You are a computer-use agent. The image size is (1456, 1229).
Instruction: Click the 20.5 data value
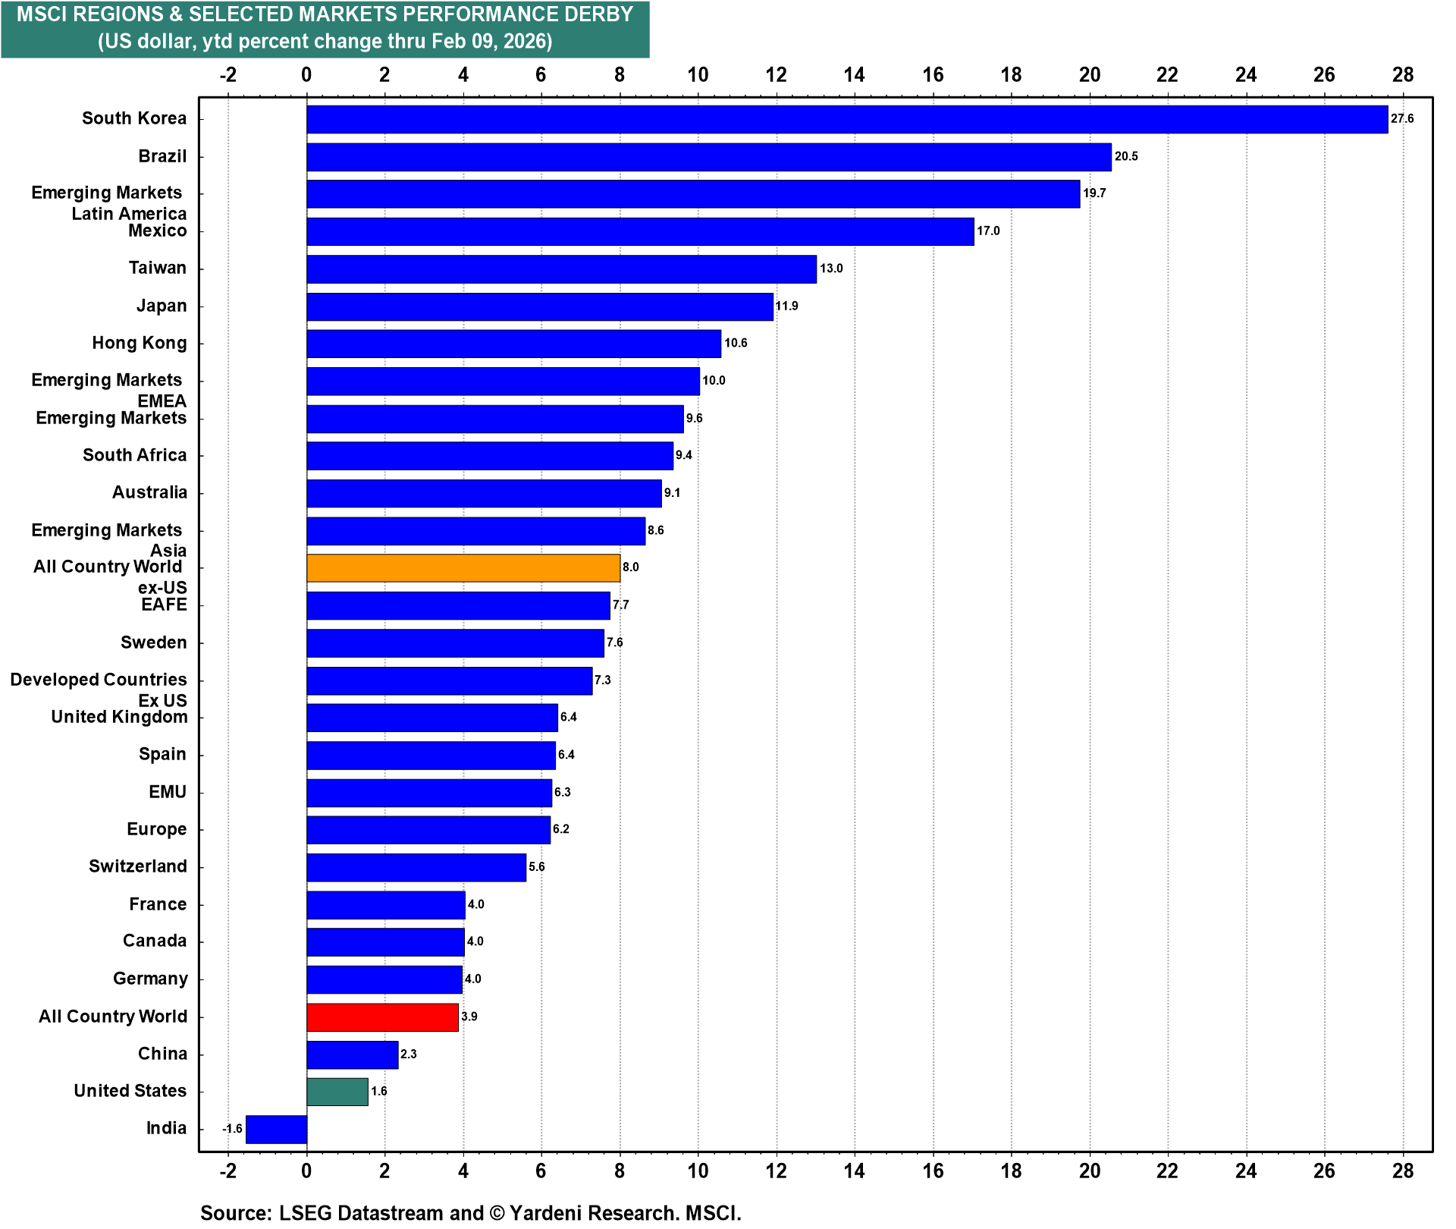pos(1126,156)
